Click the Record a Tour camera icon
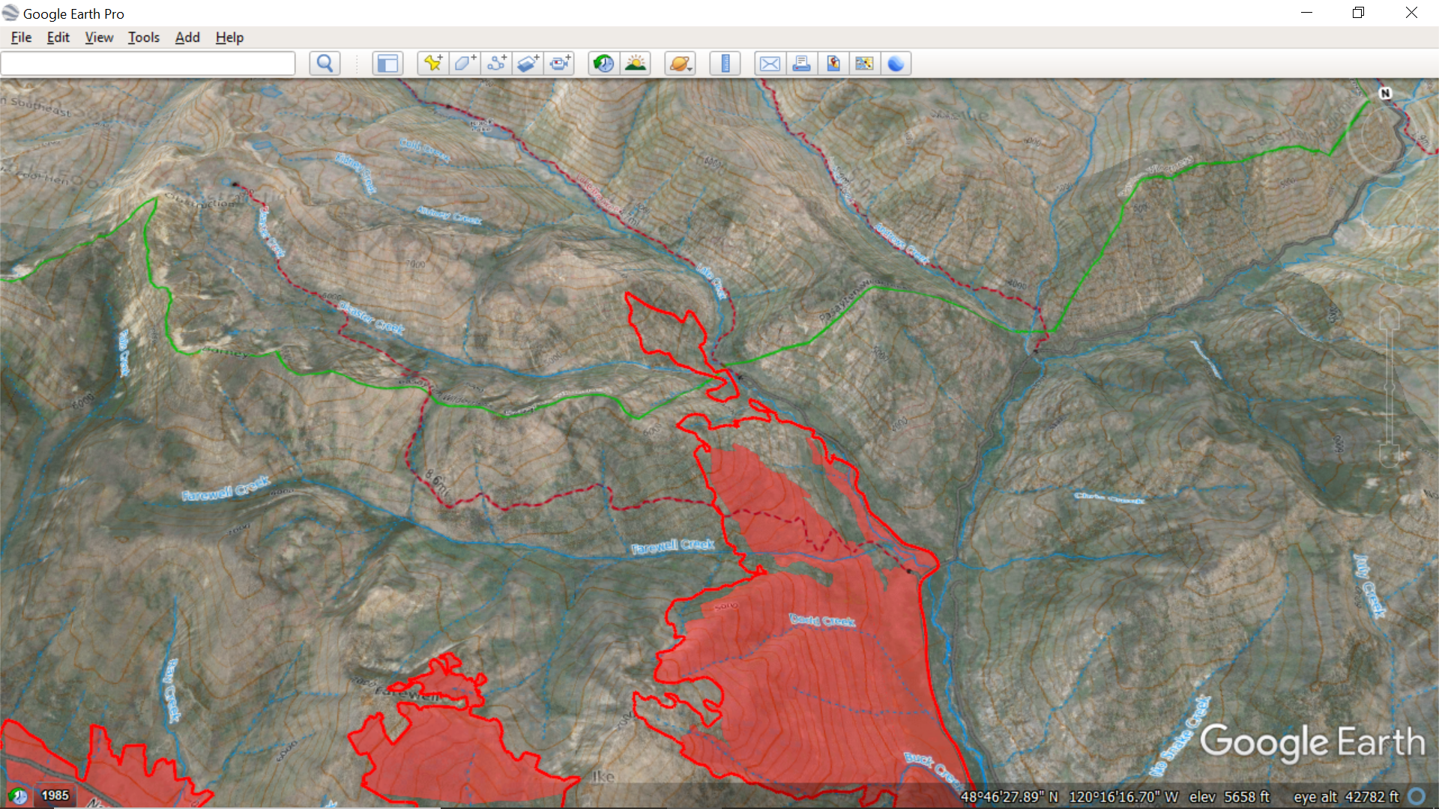1439x809 pixels. tap(559, 64)
